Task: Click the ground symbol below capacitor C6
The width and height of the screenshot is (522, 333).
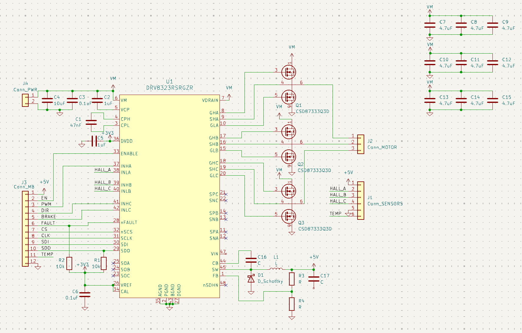Action: [x=85, y=308]
